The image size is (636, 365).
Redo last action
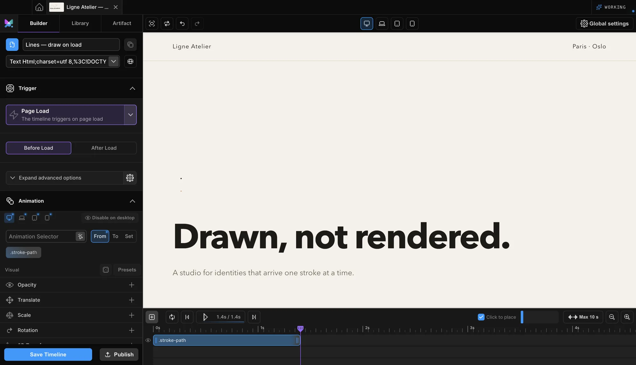tap(197, 24)
